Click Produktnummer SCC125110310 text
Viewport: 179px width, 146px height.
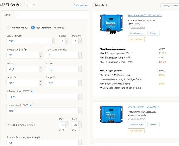pyautogui.click(x=142, y=20)
